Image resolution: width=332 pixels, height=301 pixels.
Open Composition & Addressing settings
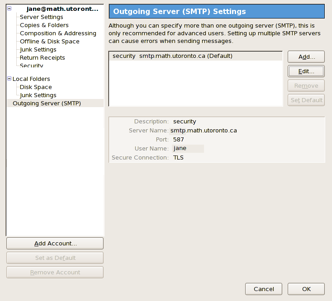[58, 33]
